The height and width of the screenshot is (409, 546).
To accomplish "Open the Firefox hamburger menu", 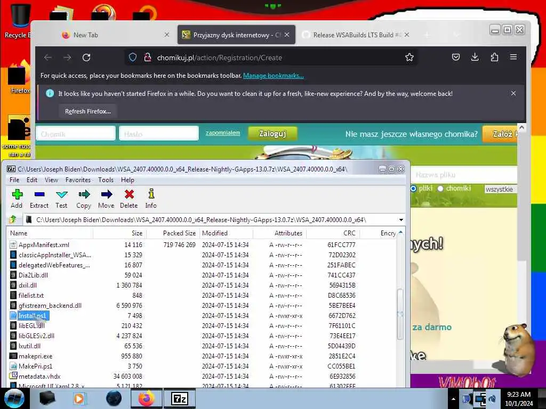I will (x=513, y=57).
